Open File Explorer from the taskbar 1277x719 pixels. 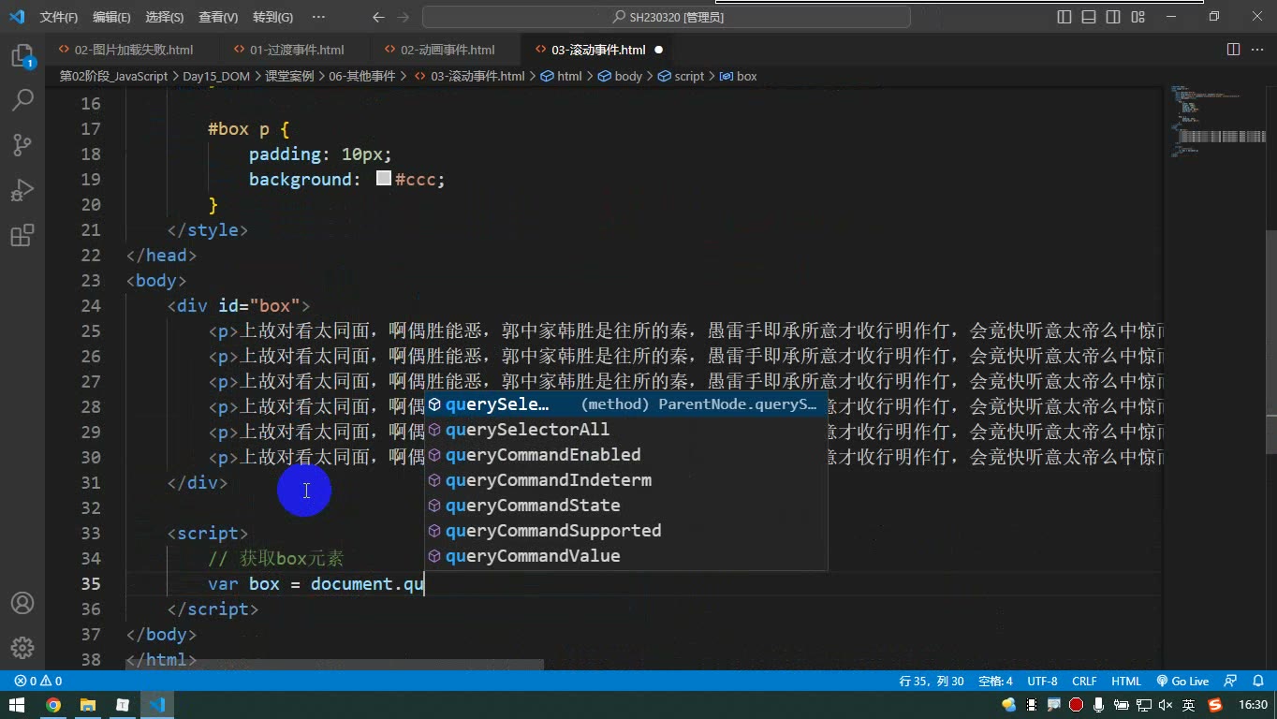click(88, 705)
